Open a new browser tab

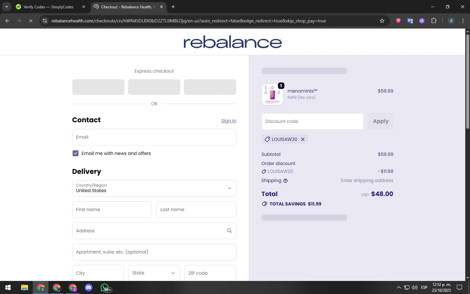click(x=173, y=7)
